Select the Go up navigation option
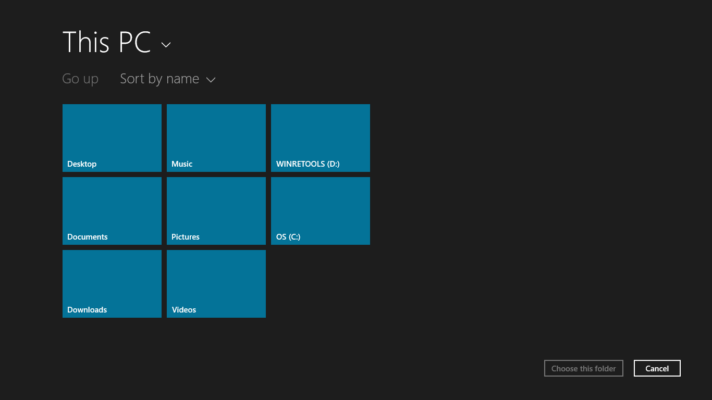This screenshot has width=712, height=400. 80,79
